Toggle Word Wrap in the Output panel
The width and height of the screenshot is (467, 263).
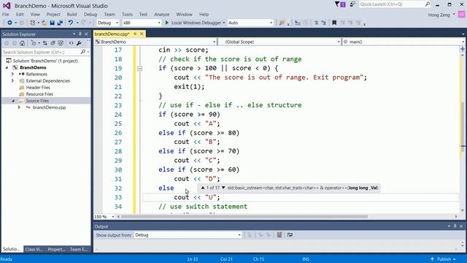coord(290,235)
